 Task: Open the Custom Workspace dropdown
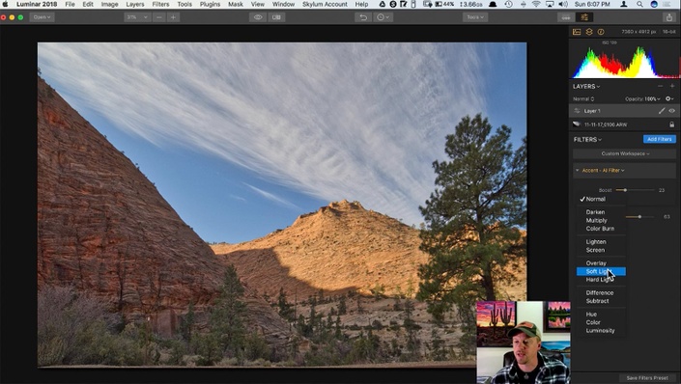625,153
